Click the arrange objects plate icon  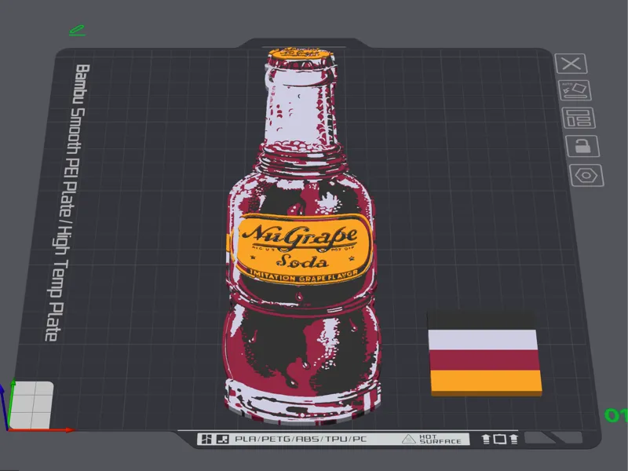[579, 119]
